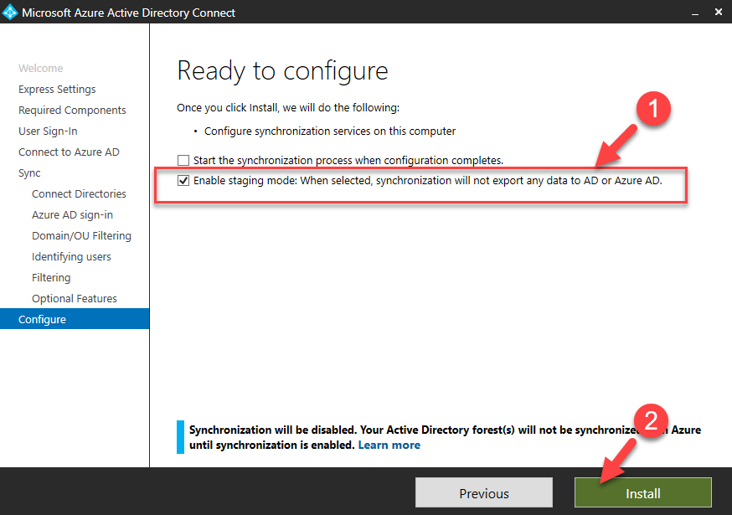Navigate to User Sign-In step

[x=48, y=131]
